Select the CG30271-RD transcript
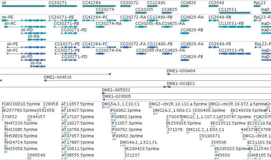 pyautogui.click(x=69, y=33)
